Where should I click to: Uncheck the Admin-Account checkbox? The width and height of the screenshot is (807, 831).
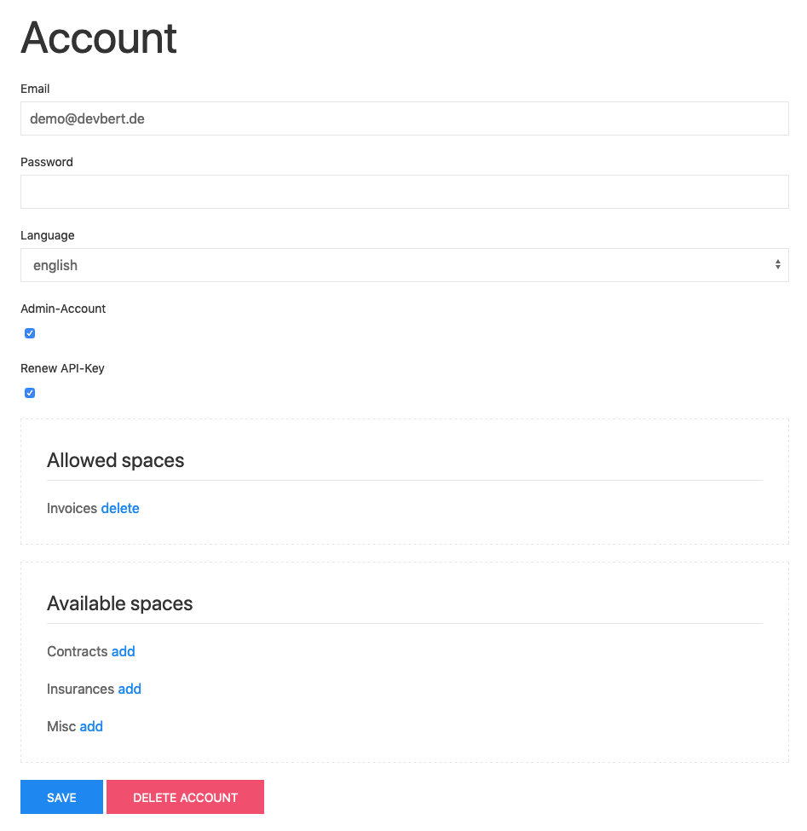pos(30,332)
